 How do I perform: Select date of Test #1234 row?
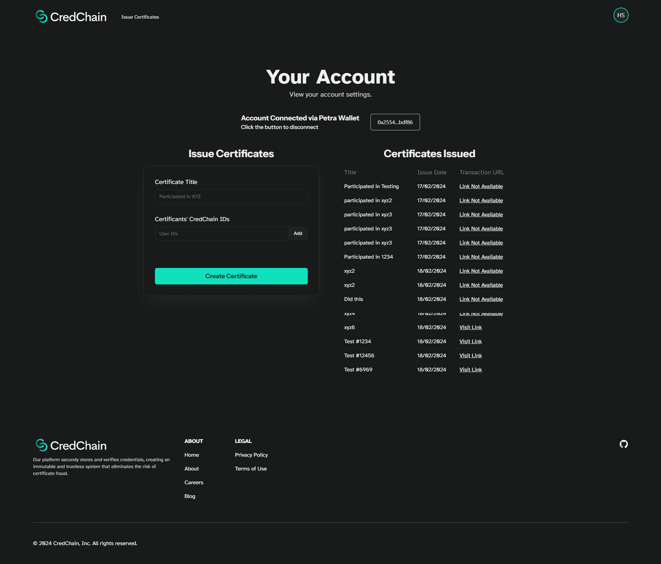(431, 342)
